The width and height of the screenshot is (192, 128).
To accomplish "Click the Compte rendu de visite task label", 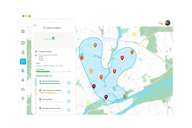I will (x=51, y=108).
